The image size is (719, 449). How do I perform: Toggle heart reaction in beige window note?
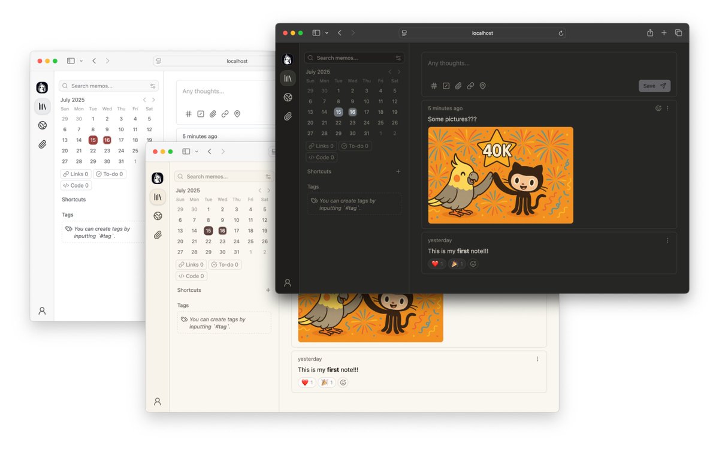[x=307, y=382]
